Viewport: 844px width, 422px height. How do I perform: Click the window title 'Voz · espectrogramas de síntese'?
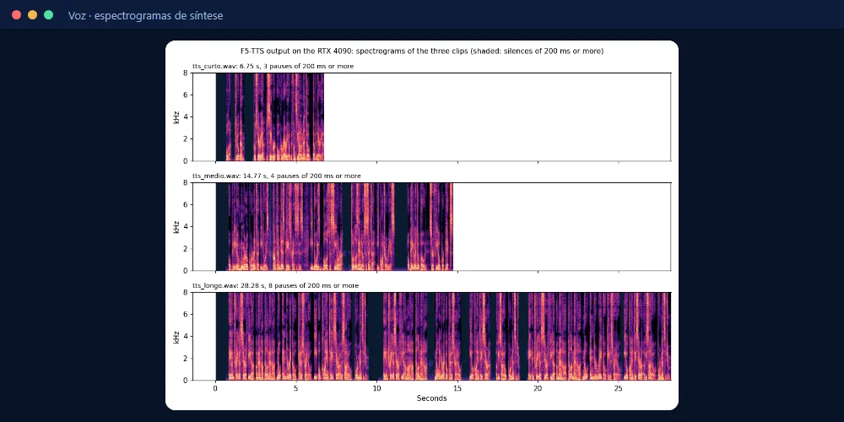(x=145, y=15)
